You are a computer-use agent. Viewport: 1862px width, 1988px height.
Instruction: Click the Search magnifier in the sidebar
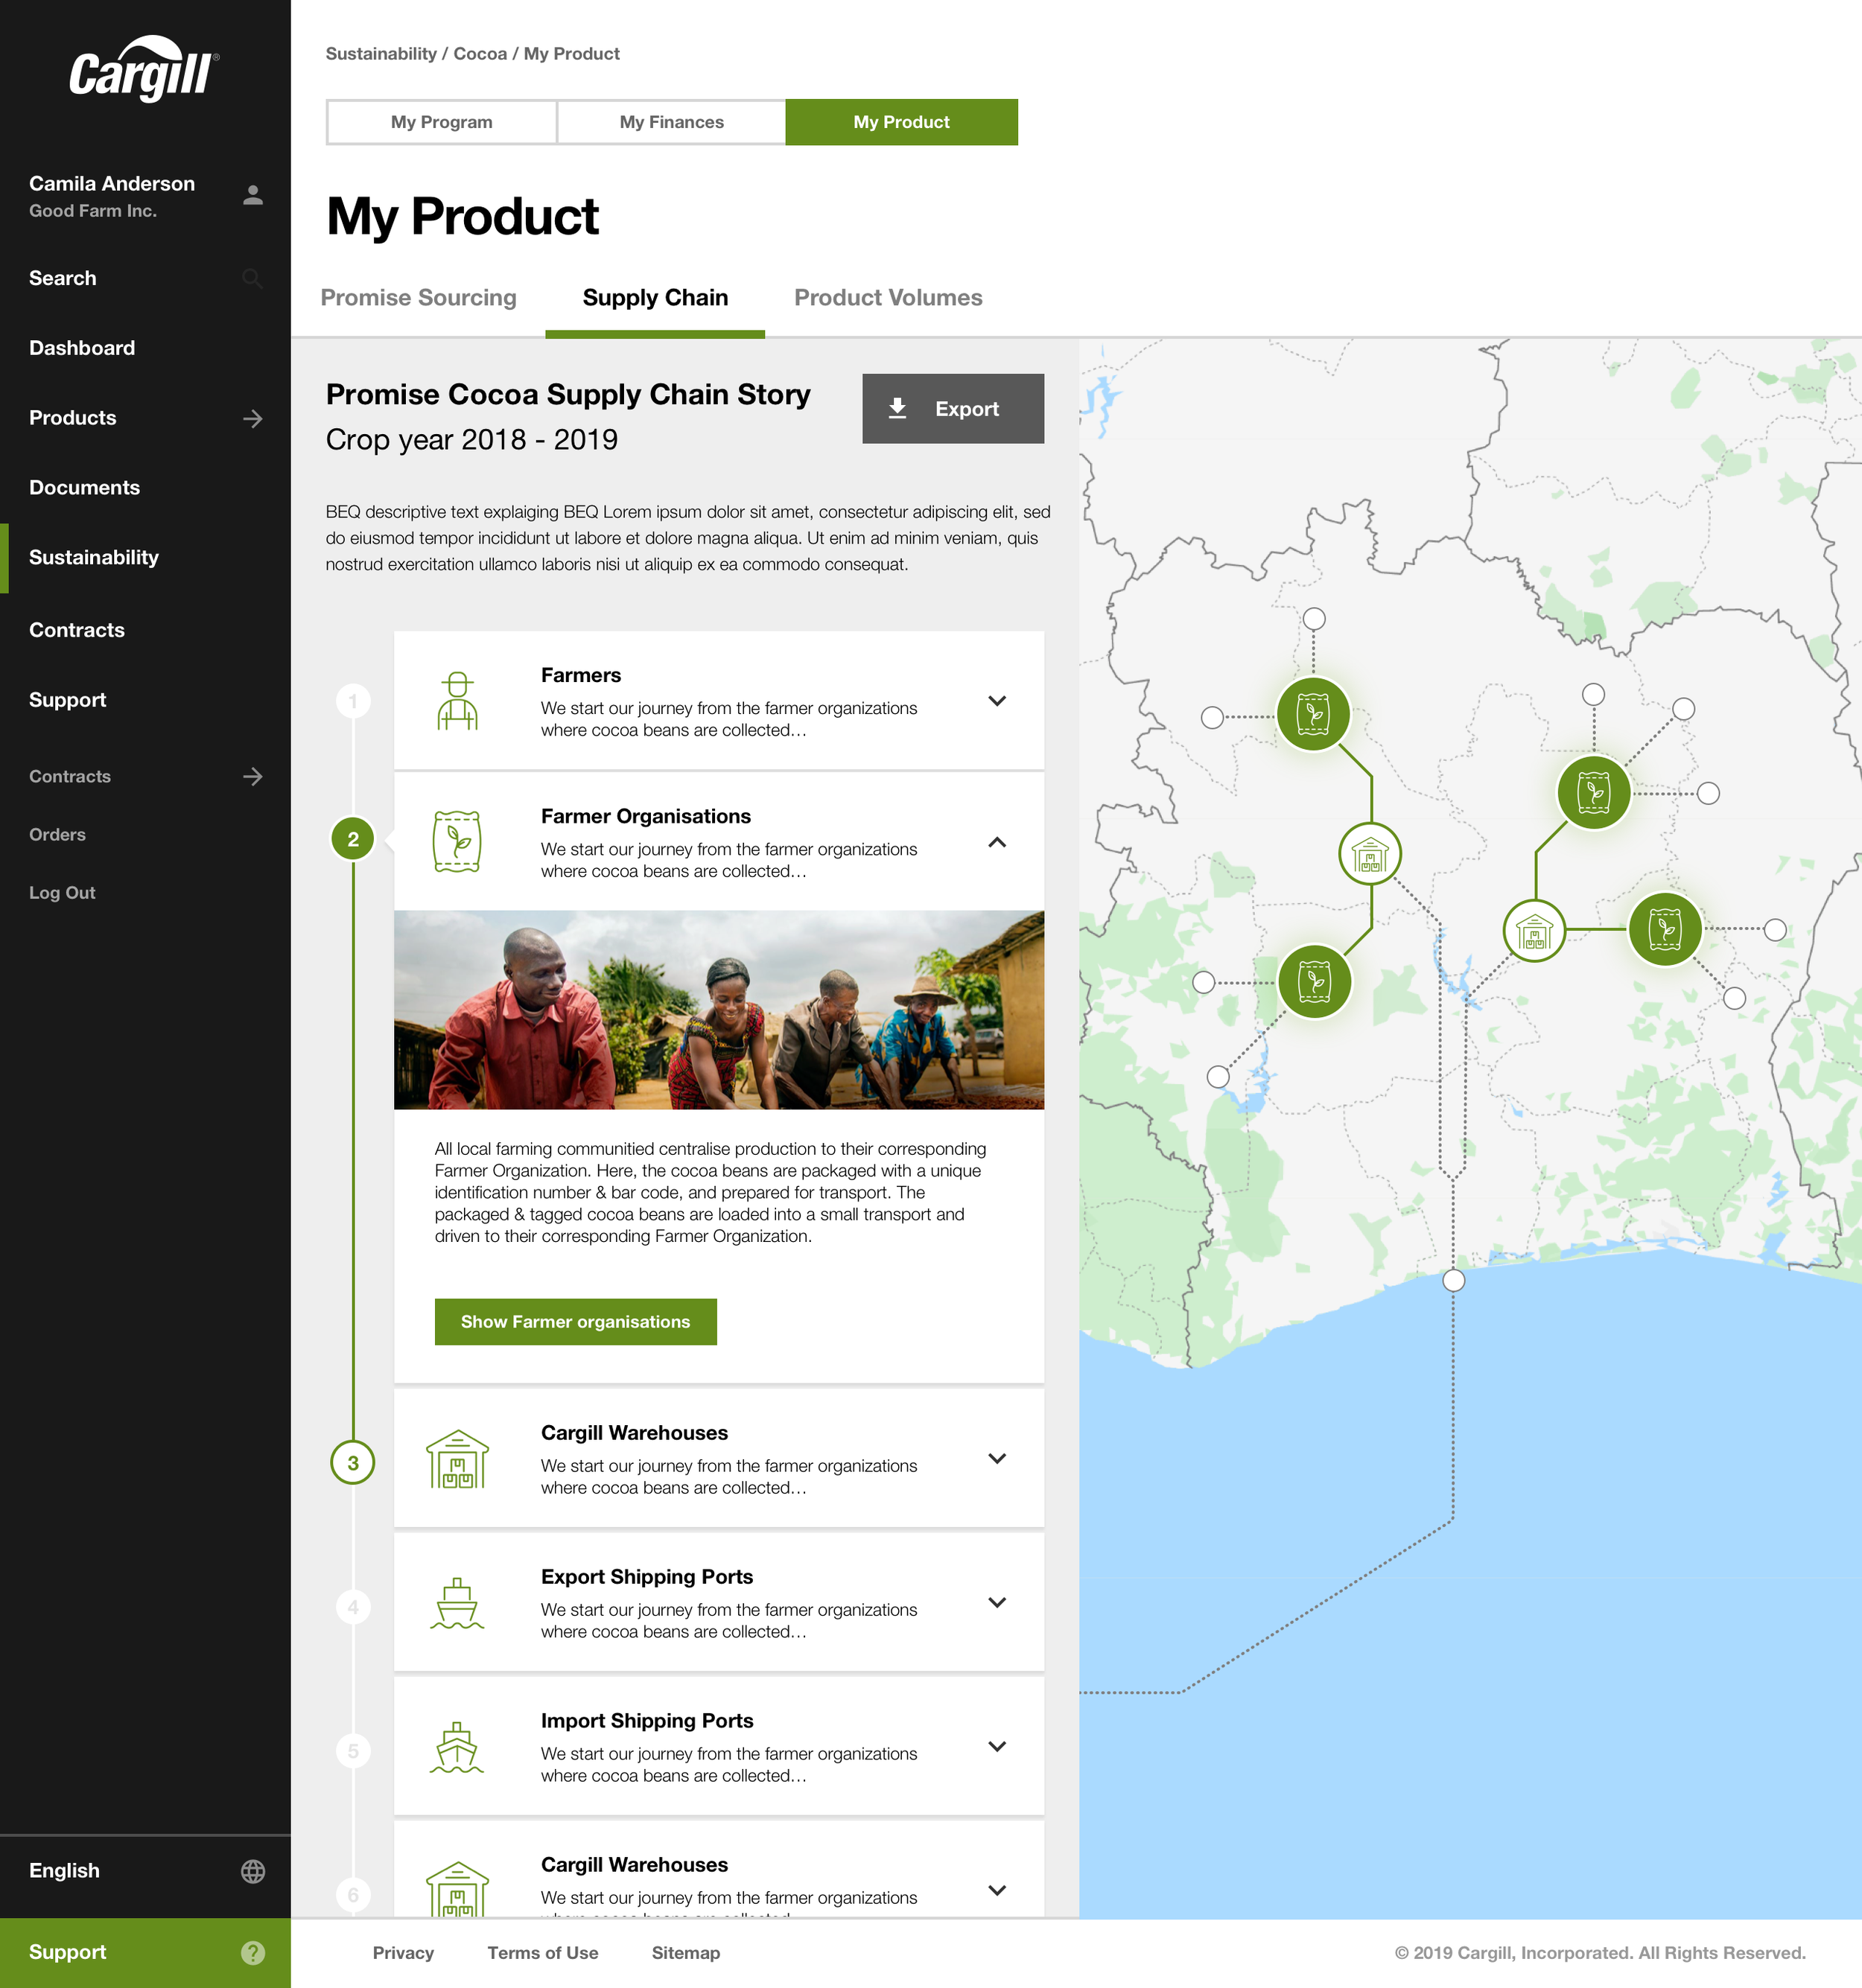click(x=253, y=278)
